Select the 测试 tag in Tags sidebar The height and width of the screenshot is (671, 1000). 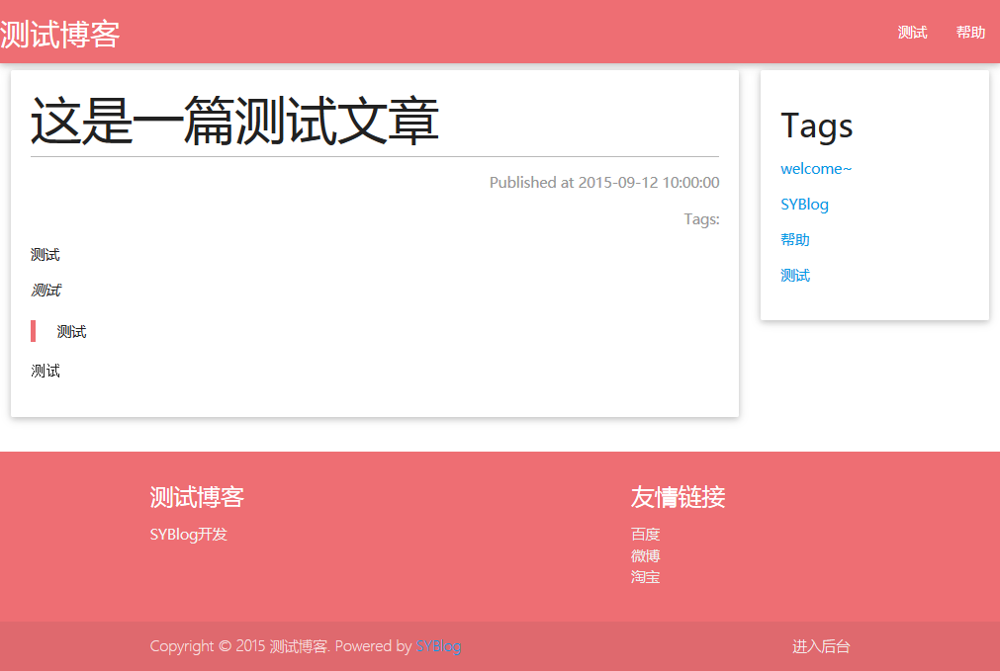(x=794, y=276)
